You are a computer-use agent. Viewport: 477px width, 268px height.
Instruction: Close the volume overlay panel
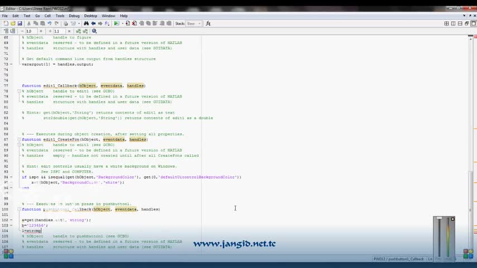(x=452, y=219)
